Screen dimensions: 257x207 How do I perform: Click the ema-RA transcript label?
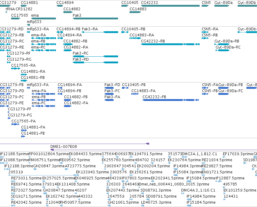tap(39, 35)
